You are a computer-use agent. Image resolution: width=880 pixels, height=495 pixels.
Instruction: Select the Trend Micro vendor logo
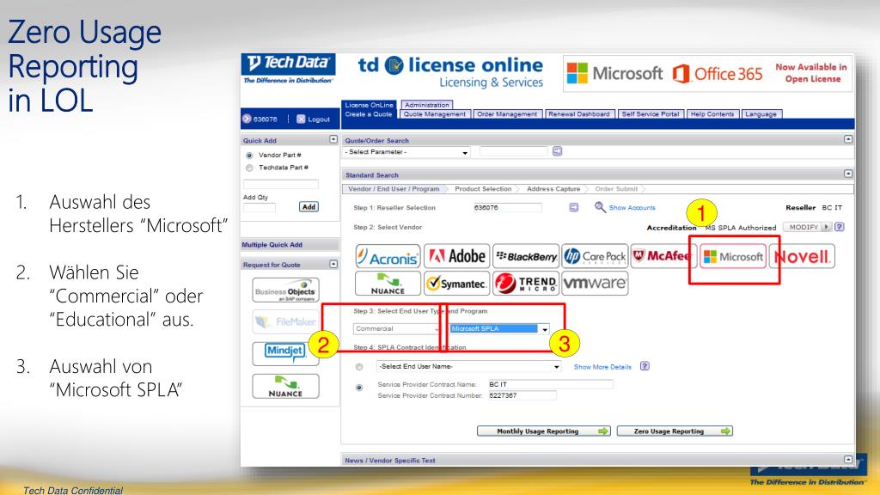(x=526, y=284)
